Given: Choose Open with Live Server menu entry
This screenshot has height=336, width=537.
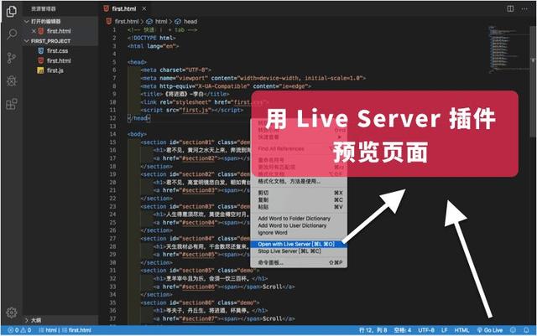Looking at the screenshot, I should coord(299,244).
